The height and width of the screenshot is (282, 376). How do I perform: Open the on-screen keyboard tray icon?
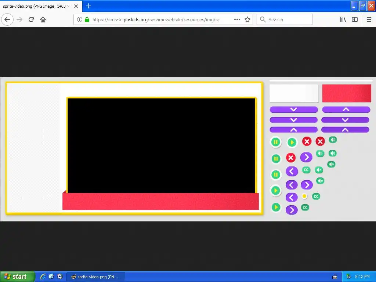335,277
